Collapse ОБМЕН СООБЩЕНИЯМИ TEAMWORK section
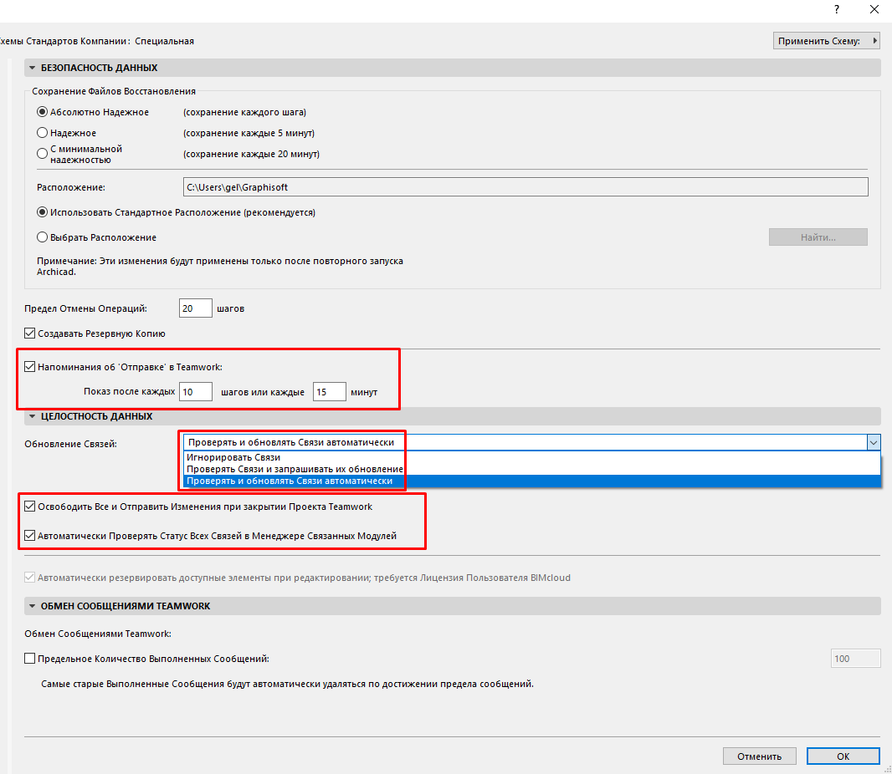The width and height of the screenshot is (892, 774). coord(33,606)
